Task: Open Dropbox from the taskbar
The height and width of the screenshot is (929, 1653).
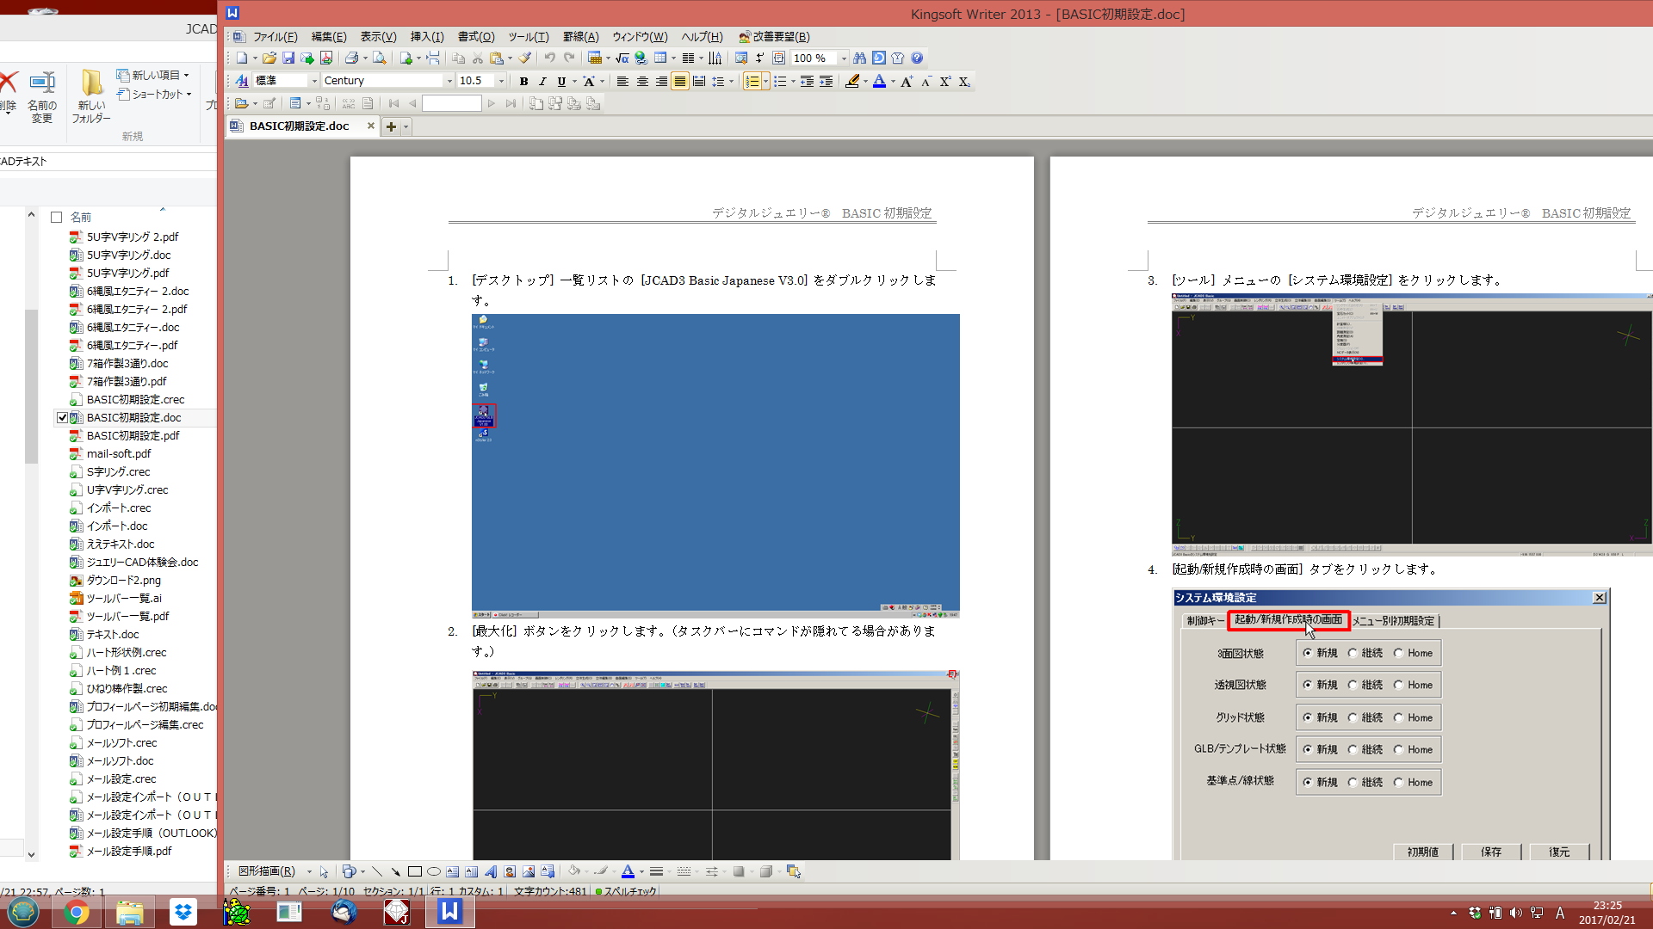Action: point(183,912)
